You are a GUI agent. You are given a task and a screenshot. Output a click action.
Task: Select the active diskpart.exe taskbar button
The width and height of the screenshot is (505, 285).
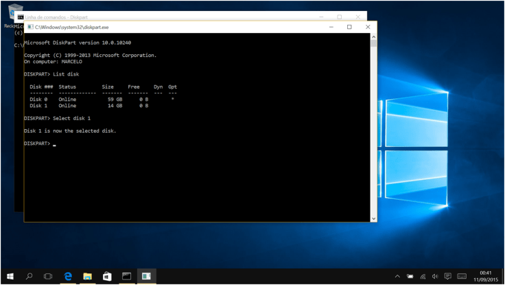(x=146, y=276)
